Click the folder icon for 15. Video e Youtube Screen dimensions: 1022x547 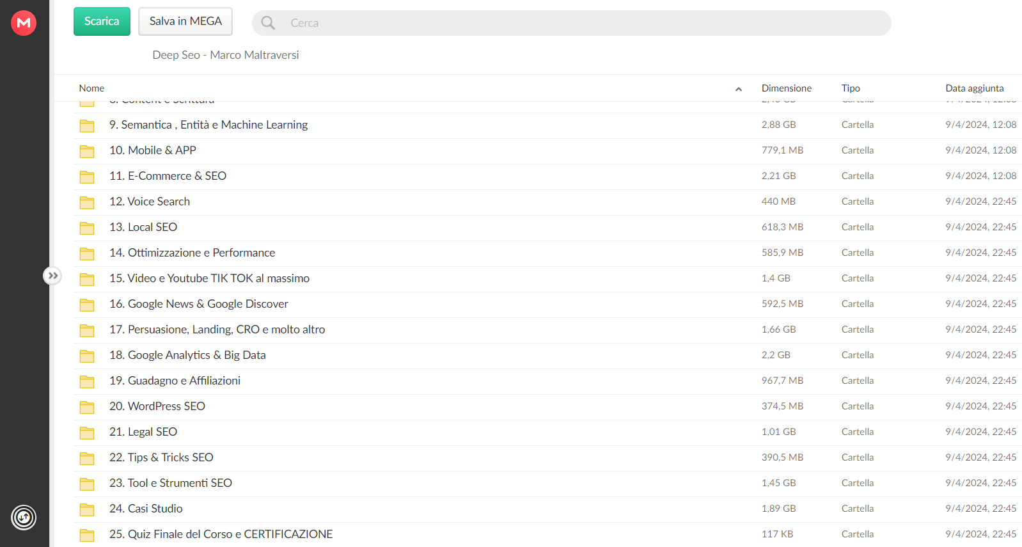(x=87, y=279)
